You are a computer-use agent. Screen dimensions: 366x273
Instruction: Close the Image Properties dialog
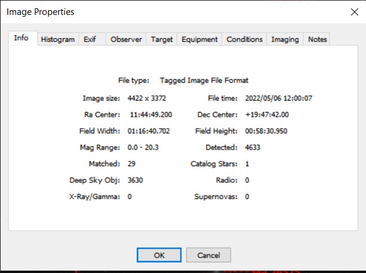tap(354, 12)
